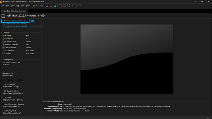Toggle the thumbnail bar view icon
The width and height of the screenshot is (212, 119).
tap(64, 6)
